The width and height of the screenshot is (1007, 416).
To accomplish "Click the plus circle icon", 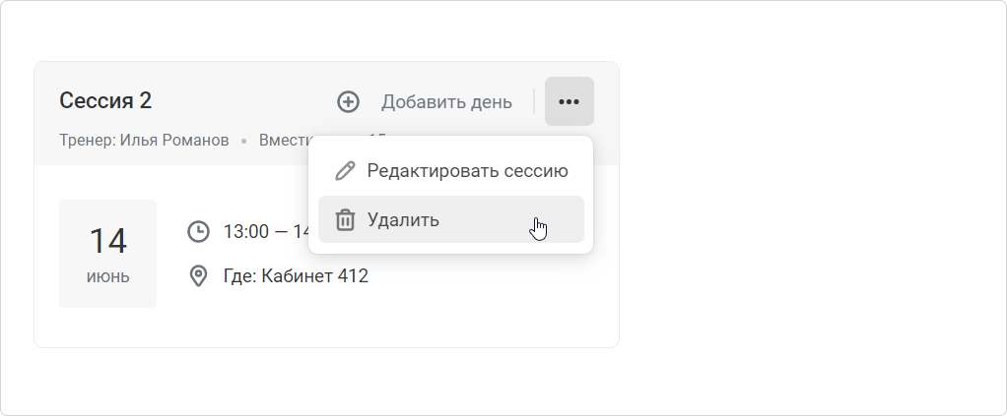I will pyautogui.click(x=348, y=102).
